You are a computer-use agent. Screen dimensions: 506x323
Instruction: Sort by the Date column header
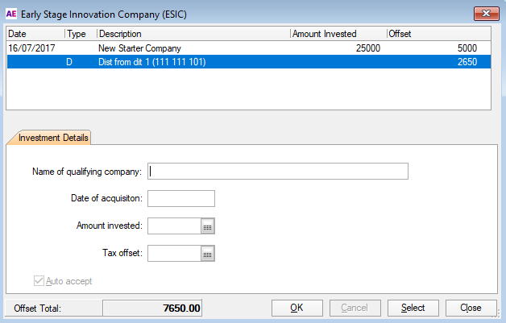pos(35,34)
